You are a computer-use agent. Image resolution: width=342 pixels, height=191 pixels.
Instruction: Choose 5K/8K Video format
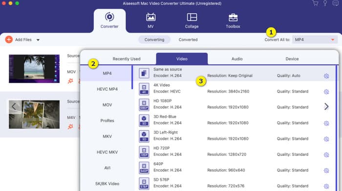click(x=107, y=184)
